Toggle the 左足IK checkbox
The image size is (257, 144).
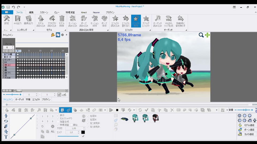(88, 116)
